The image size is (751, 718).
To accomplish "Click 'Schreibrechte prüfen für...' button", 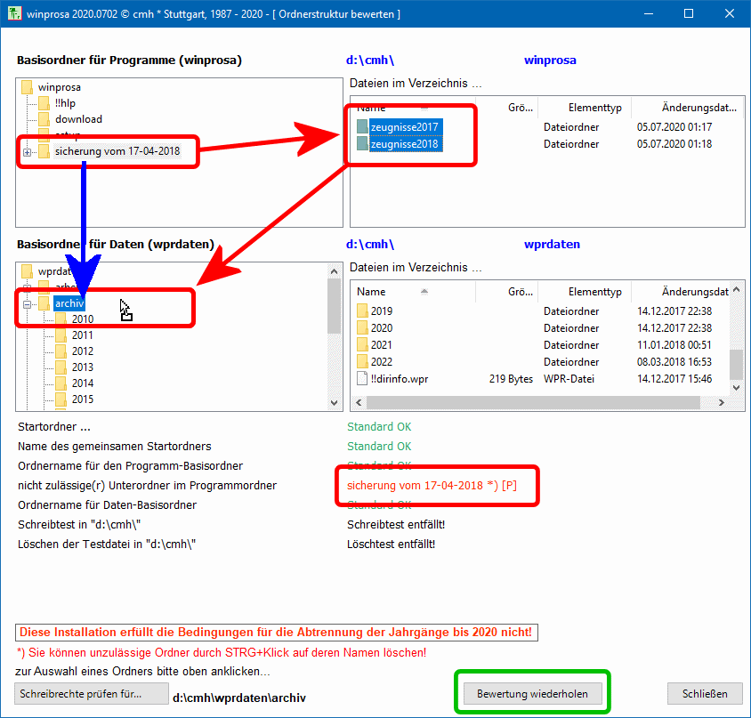I will pos(91,694).
